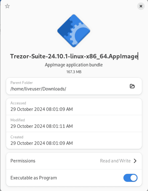Close the properties dialog

click(x=141, y=6)
